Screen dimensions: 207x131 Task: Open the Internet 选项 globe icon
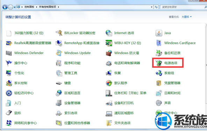(x=109, y=33)
